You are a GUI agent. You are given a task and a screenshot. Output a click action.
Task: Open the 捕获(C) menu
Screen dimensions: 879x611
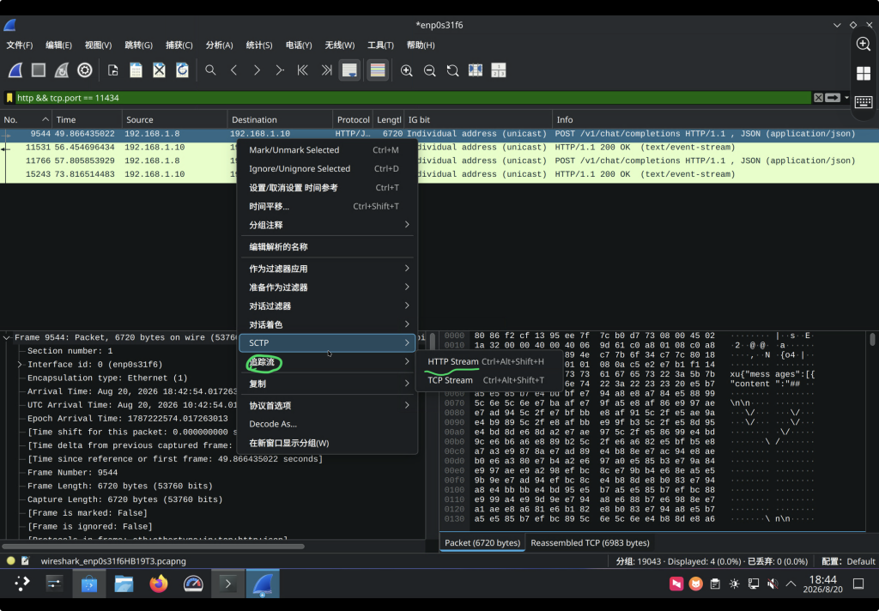coord(179,45)
